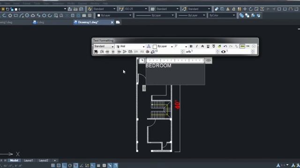
Task: Click the Table Style icon
Action: [153, 9]
